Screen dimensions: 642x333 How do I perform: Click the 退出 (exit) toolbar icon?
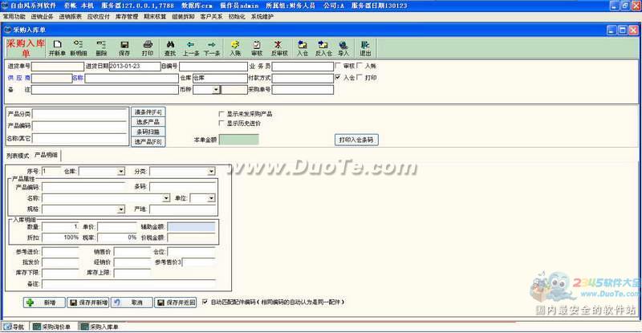click(x=365, y=48)
